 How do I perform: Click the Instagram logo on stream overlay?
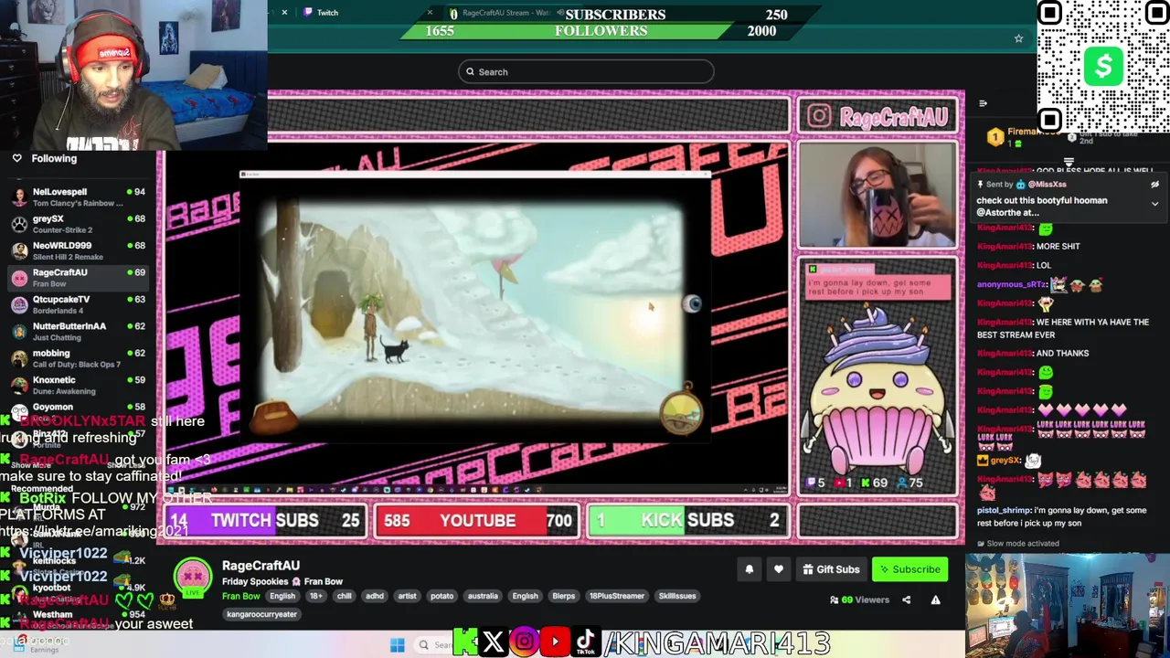click(x=819, y=116)
